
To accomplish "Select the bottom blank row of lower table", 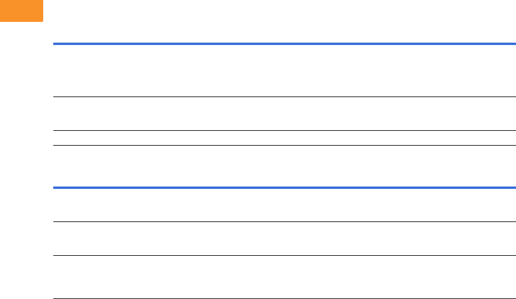I will coord(285,277).
